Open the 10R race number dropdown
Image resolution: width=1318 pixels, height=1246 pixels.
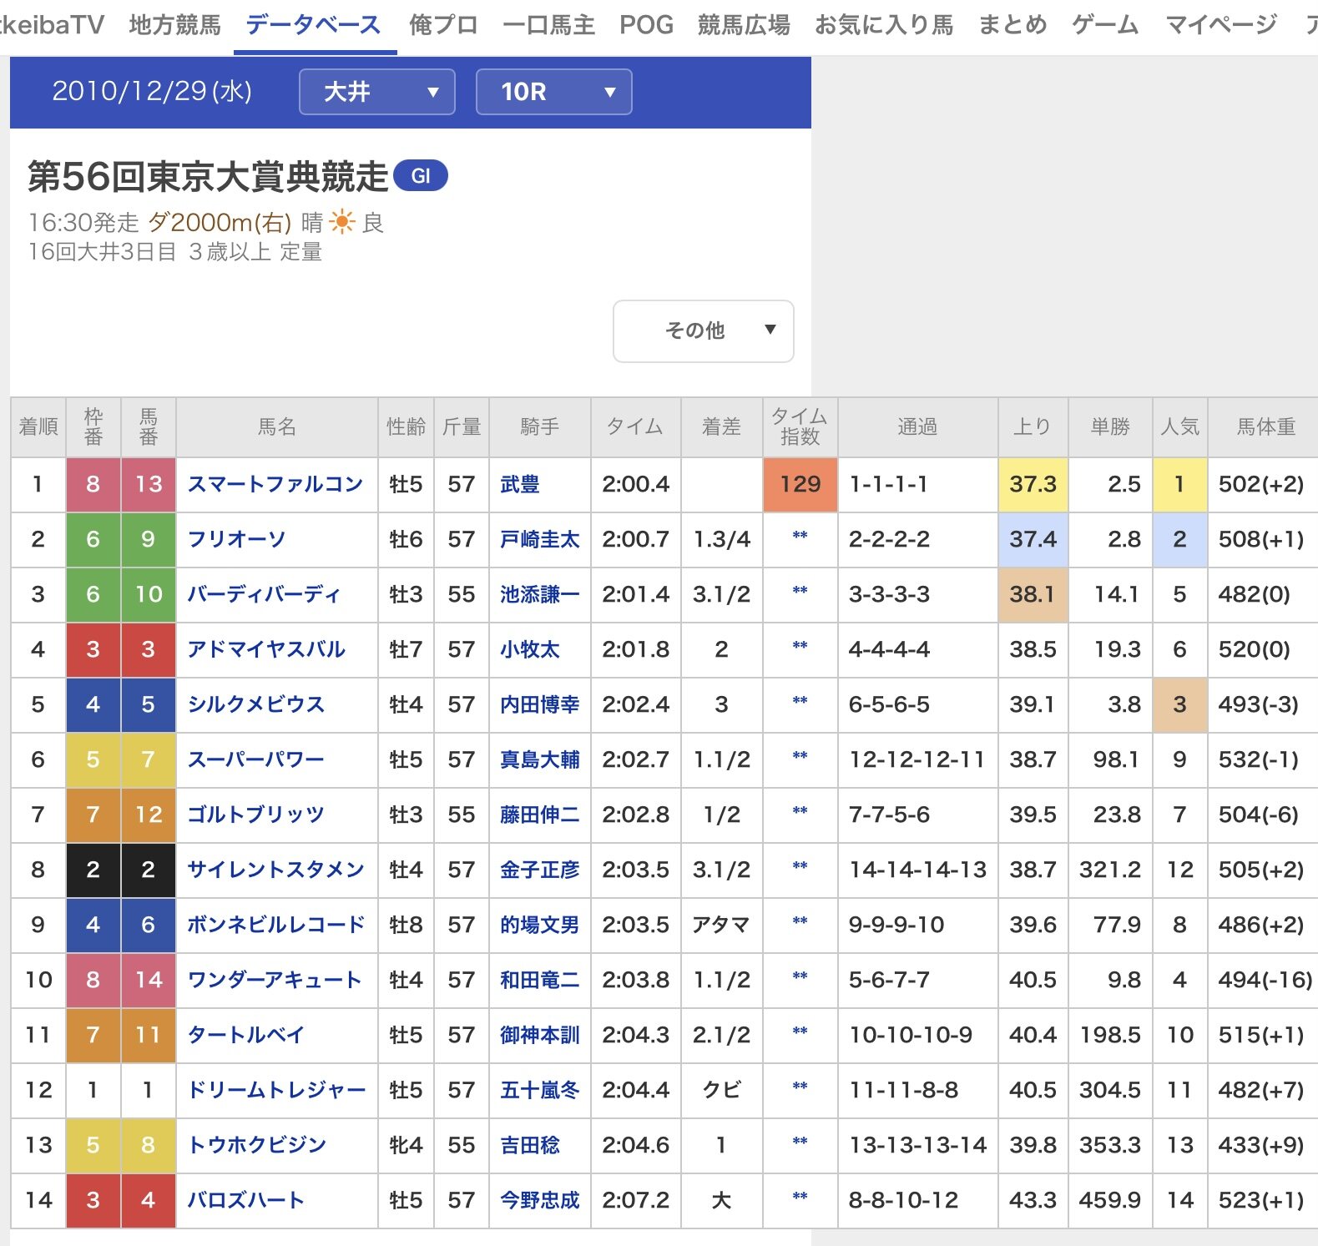click(553, 92)
